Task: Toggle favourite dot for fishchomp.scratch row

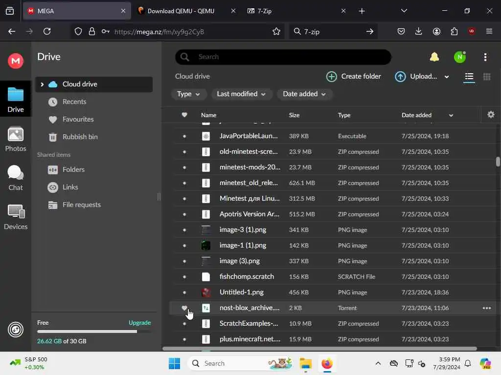Action: (184, 277)
